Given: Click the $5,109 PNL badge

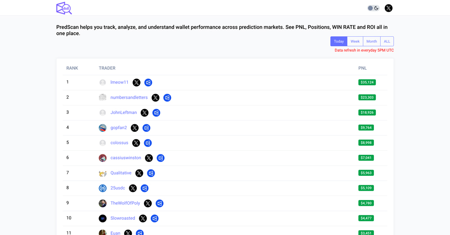Looking at the screenshot, I should point(366,188).
